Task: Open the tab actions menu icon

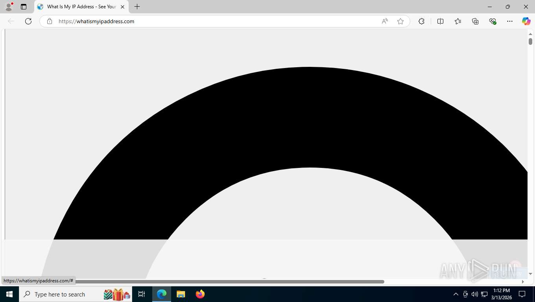Action: pyautogui.click(x=24, y=7)
